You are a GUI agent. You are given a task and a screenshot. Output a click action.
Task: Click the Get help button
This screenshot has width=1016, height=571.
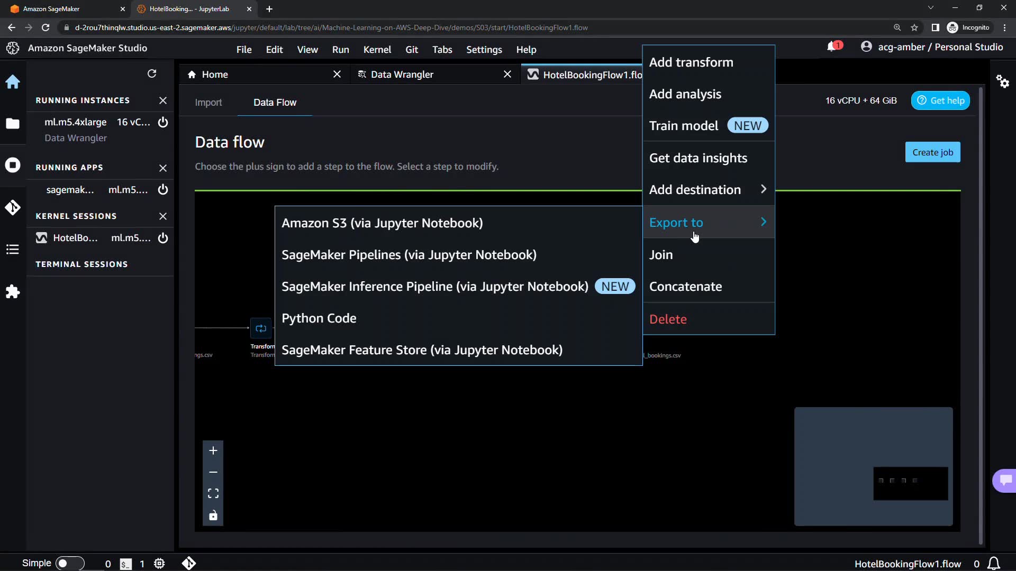click(x=940, y=100)
